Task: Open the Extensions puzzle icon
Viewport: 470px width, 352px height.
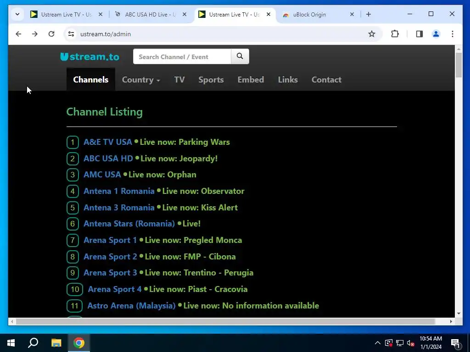Action: click(x=395, y=34)
